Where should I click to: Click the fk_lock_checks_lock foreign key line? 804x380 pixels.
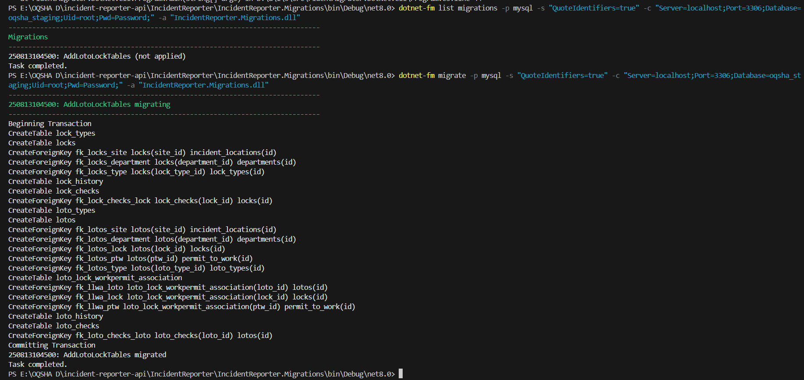click(x=140, y=201)
